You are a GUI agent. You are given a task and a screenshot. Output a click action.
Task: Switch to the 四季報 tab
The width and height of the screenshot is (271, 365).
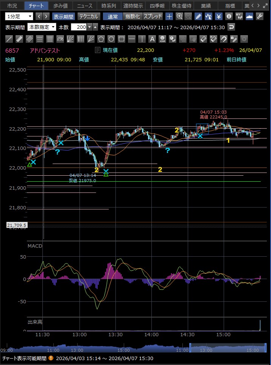(157, 6)
